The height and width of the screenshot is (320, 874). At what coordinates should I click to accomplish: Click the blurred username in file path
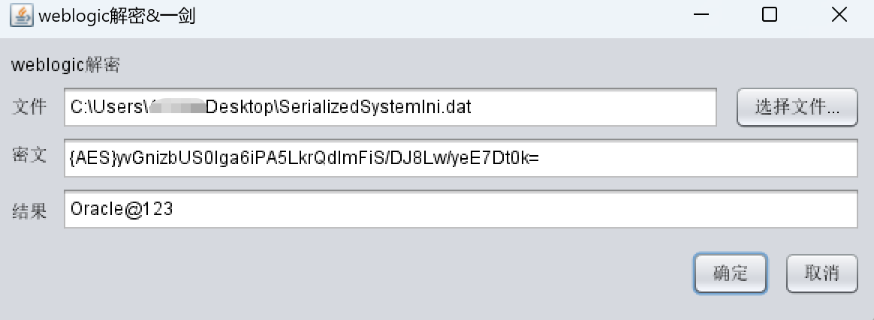[x=177, y=107]
